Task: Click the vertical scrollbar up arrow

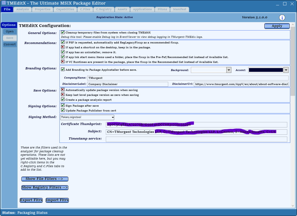Action: (293, 25)
